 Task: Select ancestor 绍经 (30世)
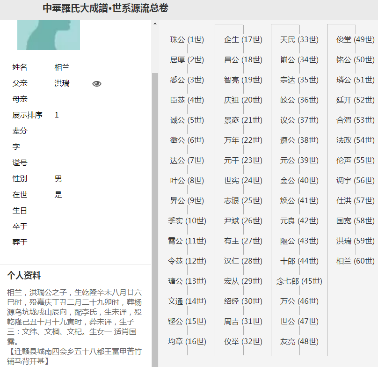click(243, 301)
